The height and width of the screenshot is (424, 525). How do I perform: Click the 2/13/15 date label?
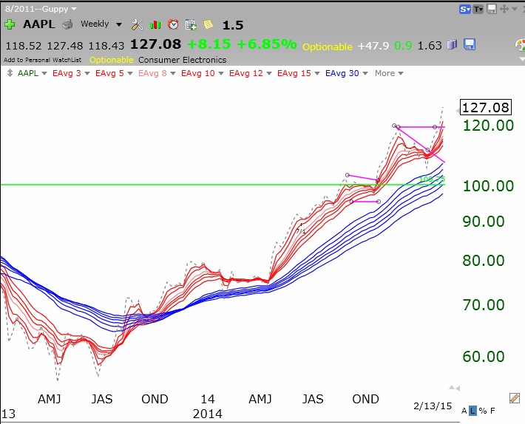pos(433,406)
